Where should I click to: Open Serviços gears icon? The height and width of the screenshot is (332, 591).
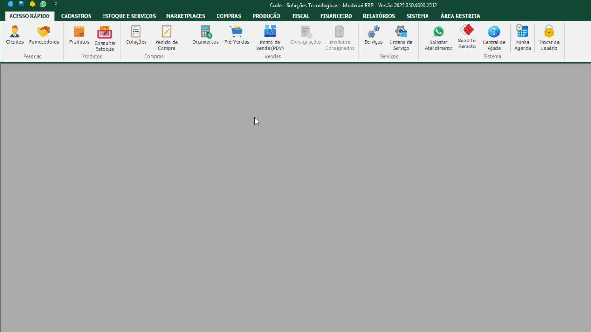pyautogui.click(x=374, y=36)
